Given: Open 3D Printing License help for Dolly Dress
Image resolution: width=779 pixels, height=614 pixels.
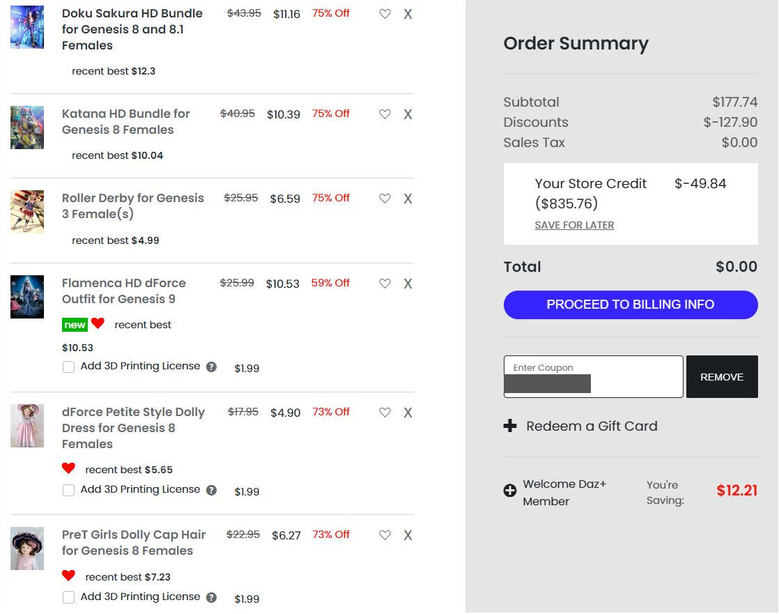Looking at the screenshot, I should tap(211, 491).
